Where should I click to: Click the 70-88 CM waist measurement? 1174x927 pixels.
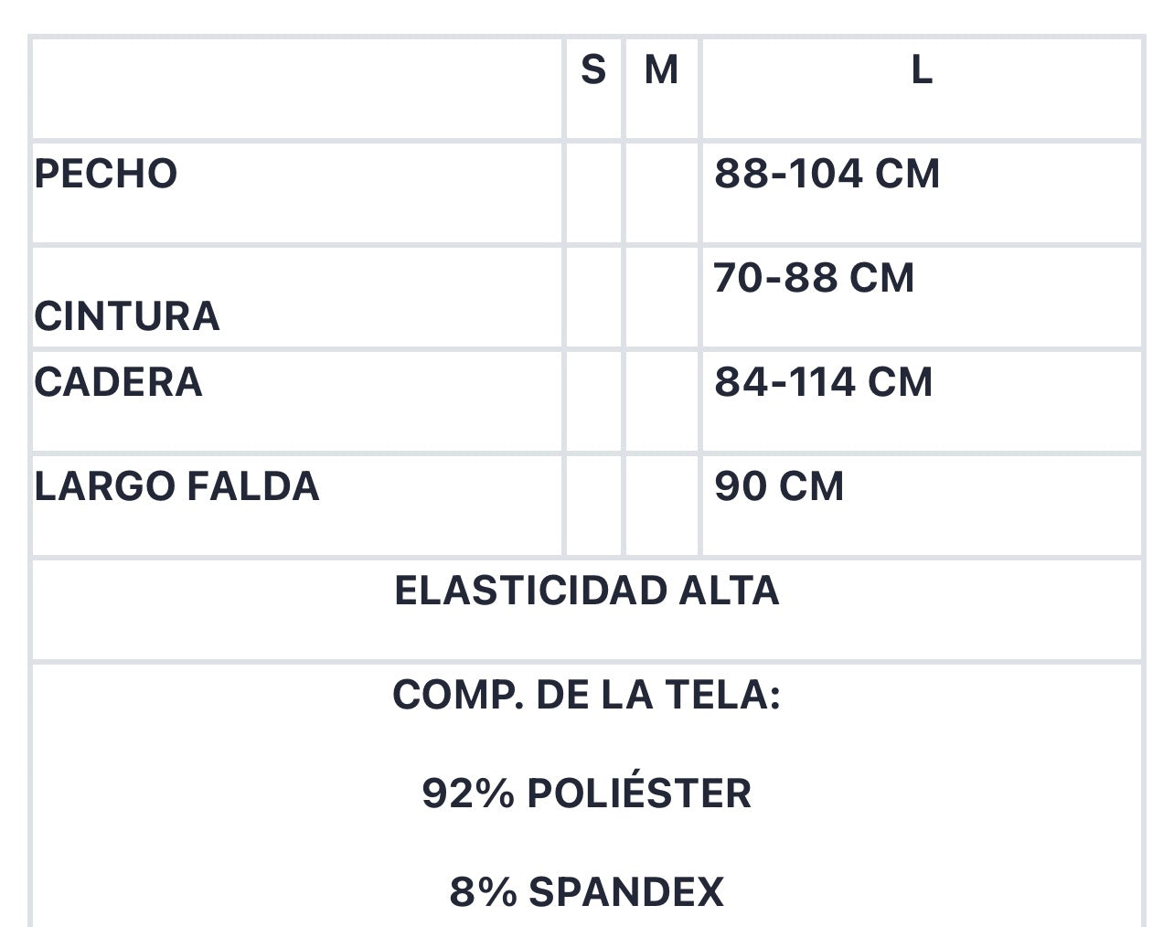[814, 278]
